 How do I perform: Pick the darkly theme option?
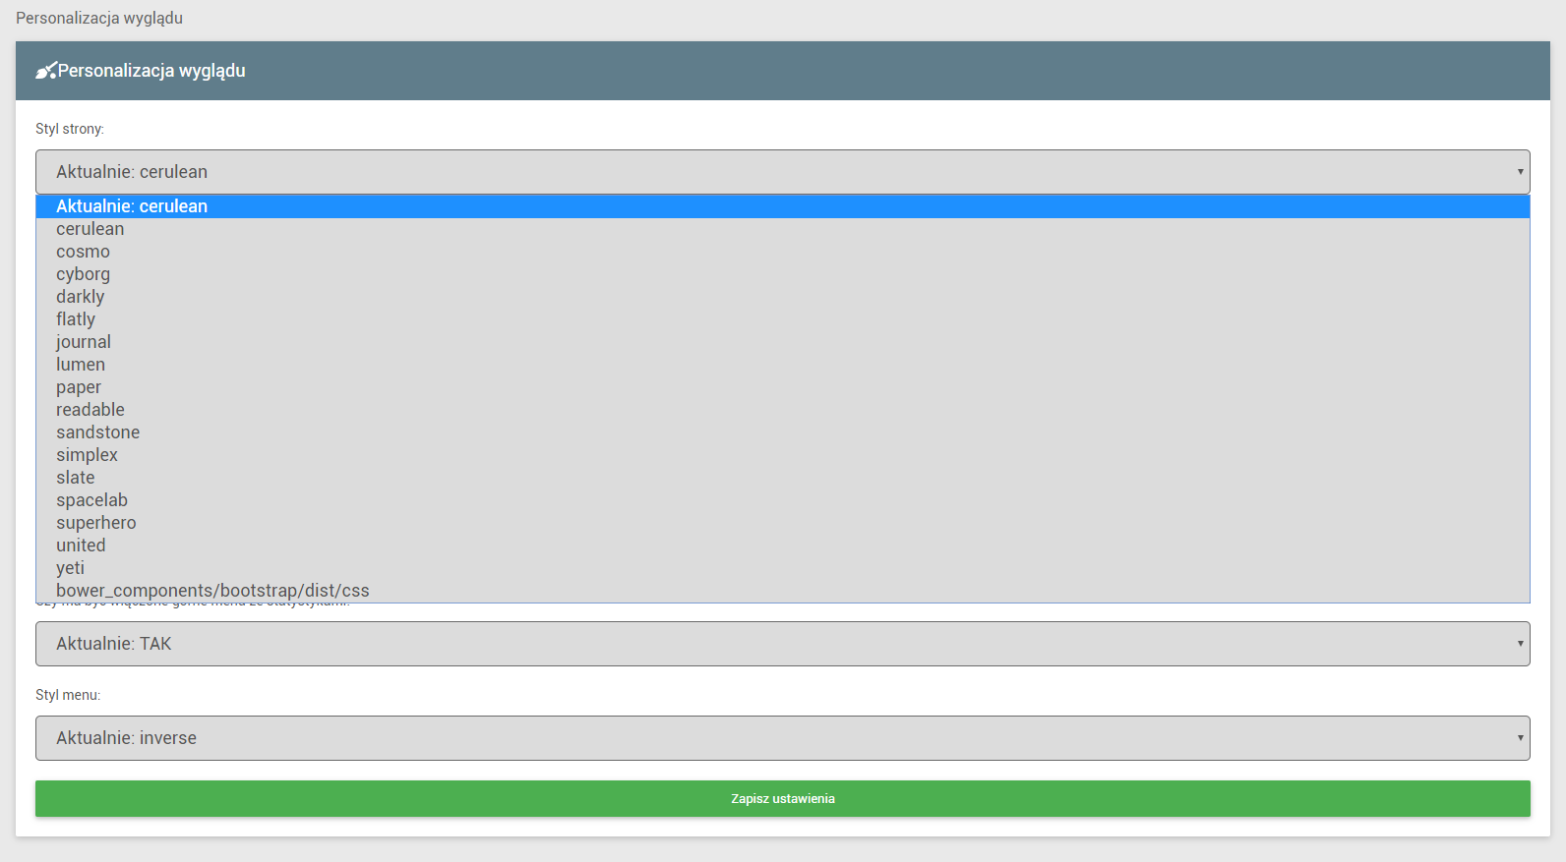click(x=80, y=297)
